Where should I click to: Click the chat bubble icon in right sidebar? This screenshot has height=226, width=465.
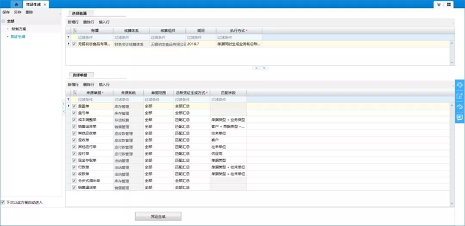tap(459, 117)
